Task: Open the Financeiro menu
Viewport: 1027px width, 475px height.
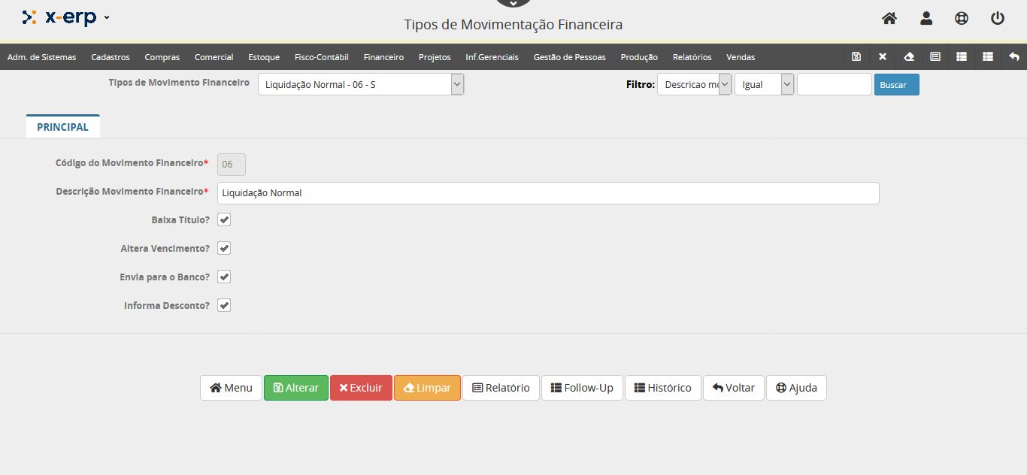Action: tap(383, 57)
